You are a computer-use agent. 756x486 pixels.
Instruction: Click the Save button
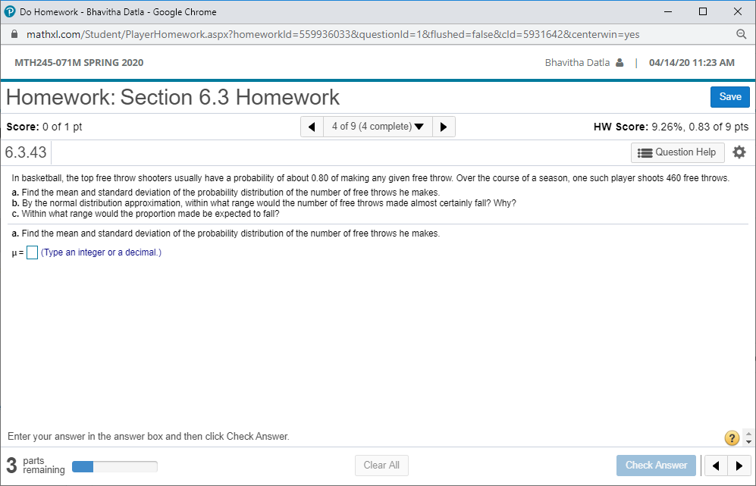click(x=729, y=97)
